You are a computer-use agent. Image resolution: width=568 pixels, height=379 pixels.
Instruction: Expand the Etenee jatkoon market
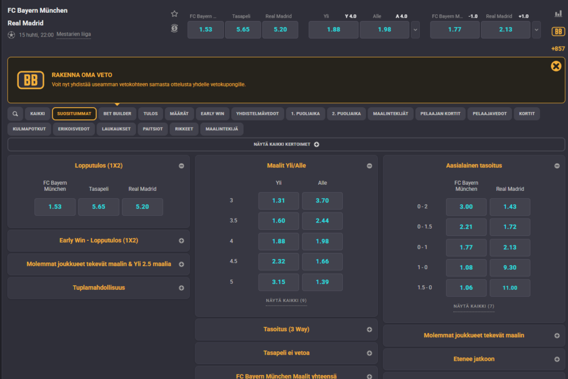click(557, 359)
